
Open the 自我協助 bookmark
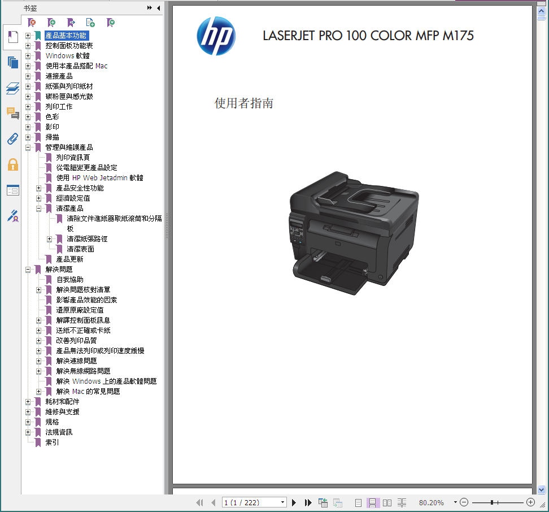click(69, 280)
